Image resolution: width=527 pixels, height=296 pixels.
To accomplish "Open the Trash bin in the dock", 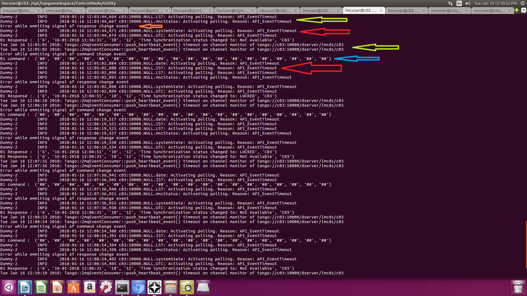I will point(518,287).
